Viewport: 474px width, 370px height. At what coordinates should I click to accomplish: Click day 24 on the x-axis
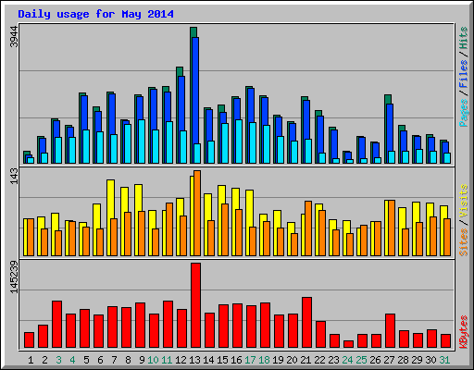347,360
